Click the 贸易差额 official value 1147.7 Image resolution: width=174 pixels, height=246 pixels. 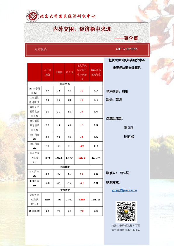[x=69, y=158]
